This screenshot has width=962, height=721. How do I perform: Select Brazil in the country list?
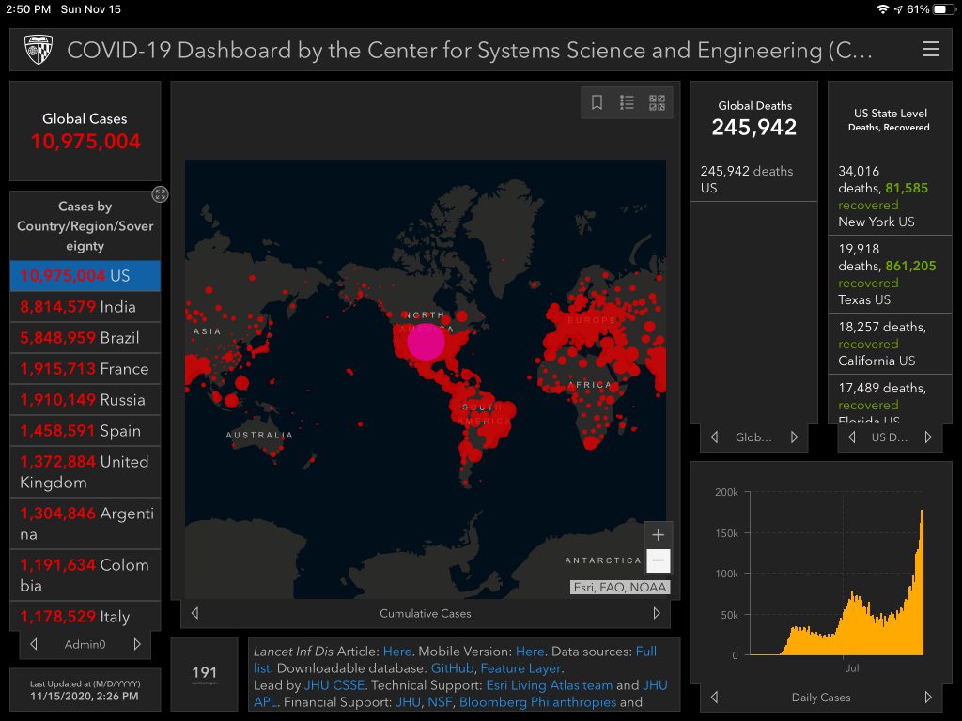85,338
